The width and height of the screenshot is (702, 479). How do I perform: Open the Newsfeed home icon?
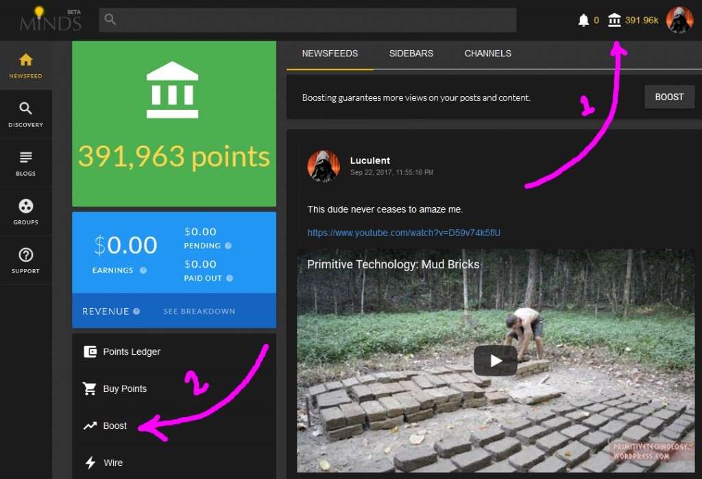[x=25, y=65]
